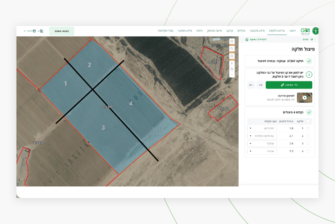Click the size value 1.8 in table
The width and height of the screenshot is (335, 224).
click(x=291, y=128)
